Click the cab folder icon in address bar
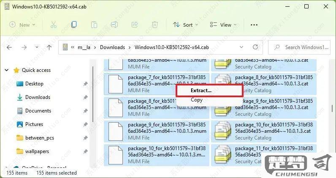 point(65,47)
